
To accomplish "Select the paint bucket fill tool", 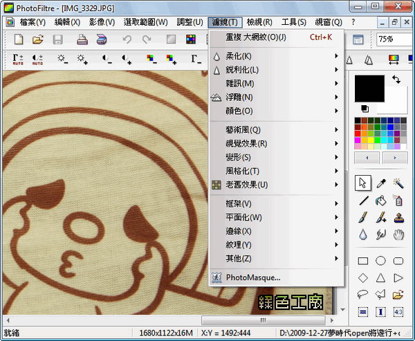I will (381, 201).
